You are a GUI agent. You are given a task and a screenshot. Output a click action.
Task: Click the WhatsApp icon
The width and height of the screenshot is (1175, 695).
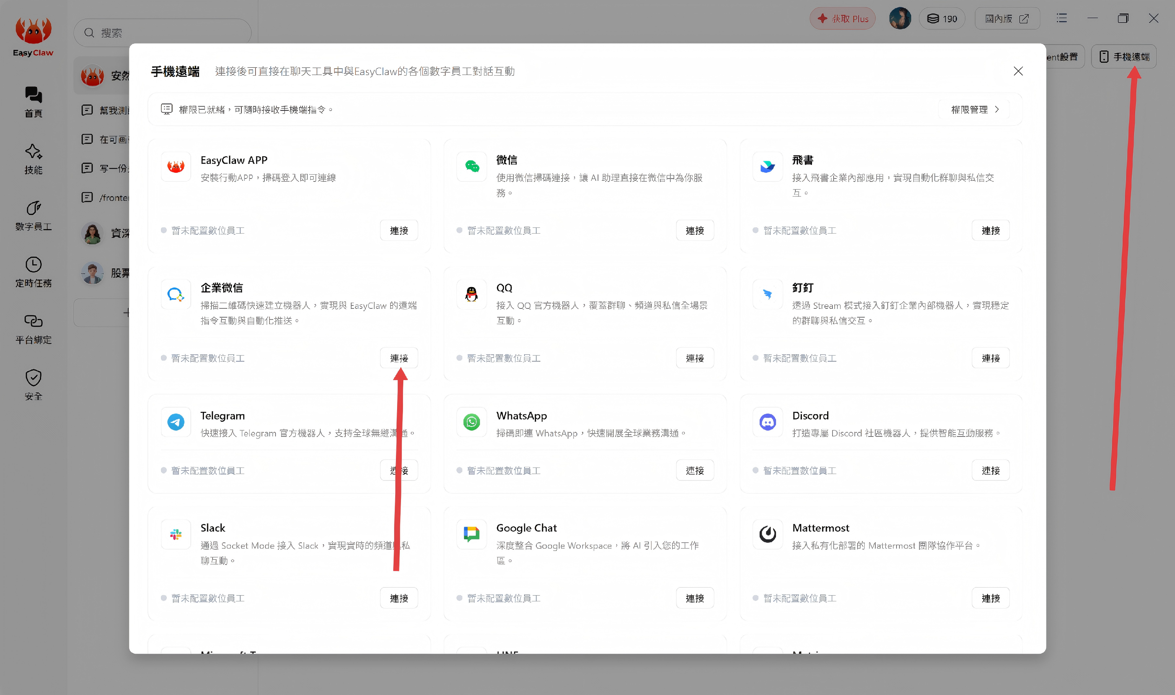[x=471, y=422]
